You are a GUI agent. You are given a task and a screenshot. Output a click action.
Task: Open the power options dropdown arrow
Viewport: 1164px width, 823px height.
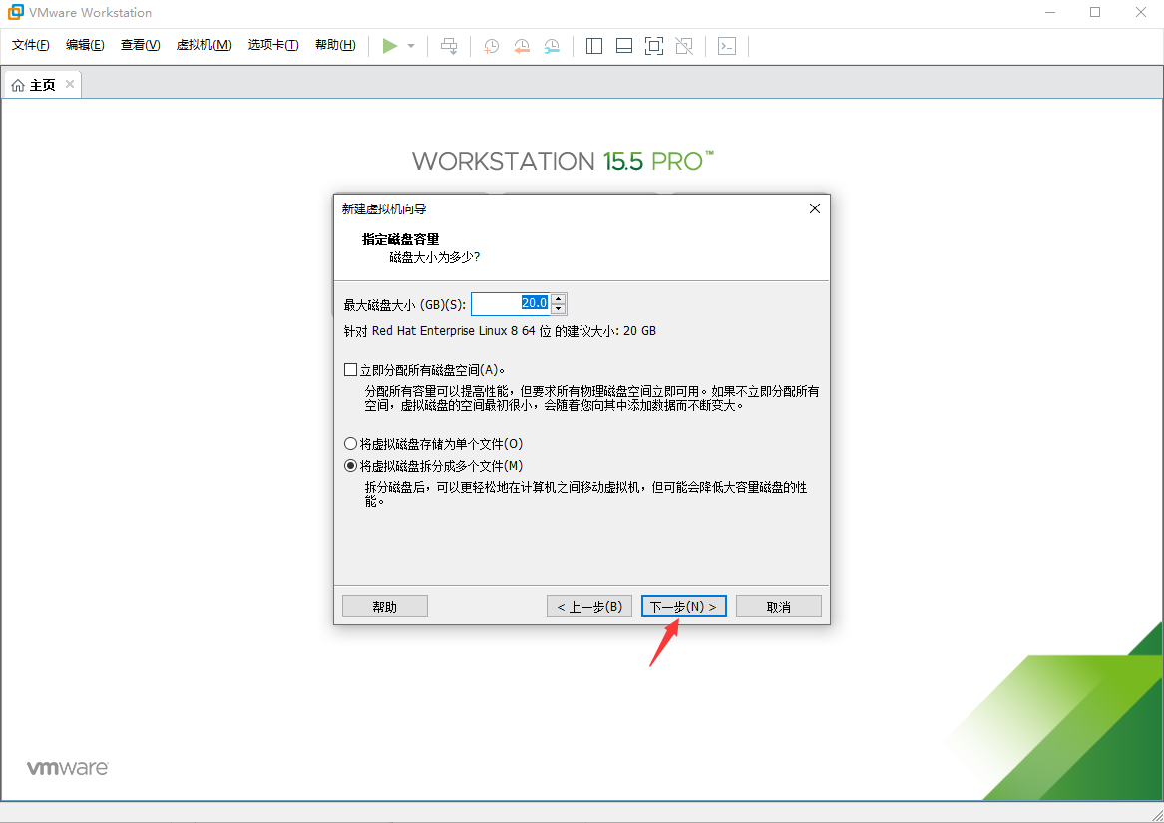pyautogui.click(x=411, y=46)
